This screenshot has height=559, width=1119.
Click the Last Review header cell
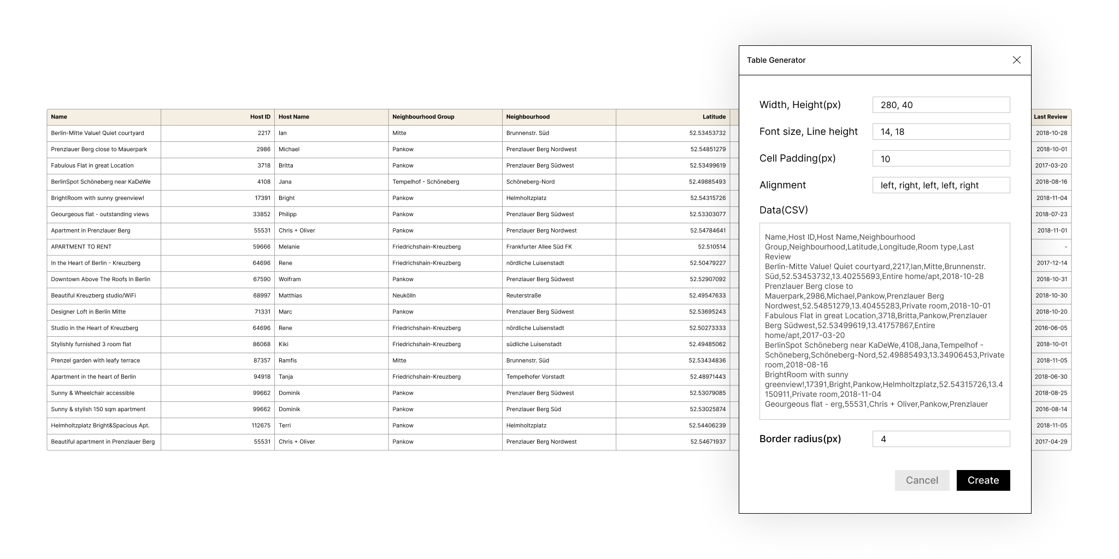[x=1050, y=117]
